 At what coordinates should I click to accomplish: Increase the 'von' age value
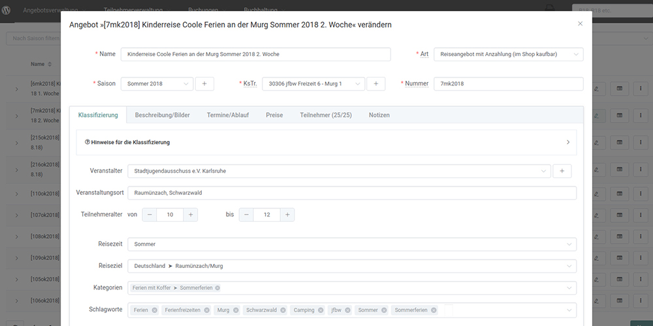tap(190, 215)
